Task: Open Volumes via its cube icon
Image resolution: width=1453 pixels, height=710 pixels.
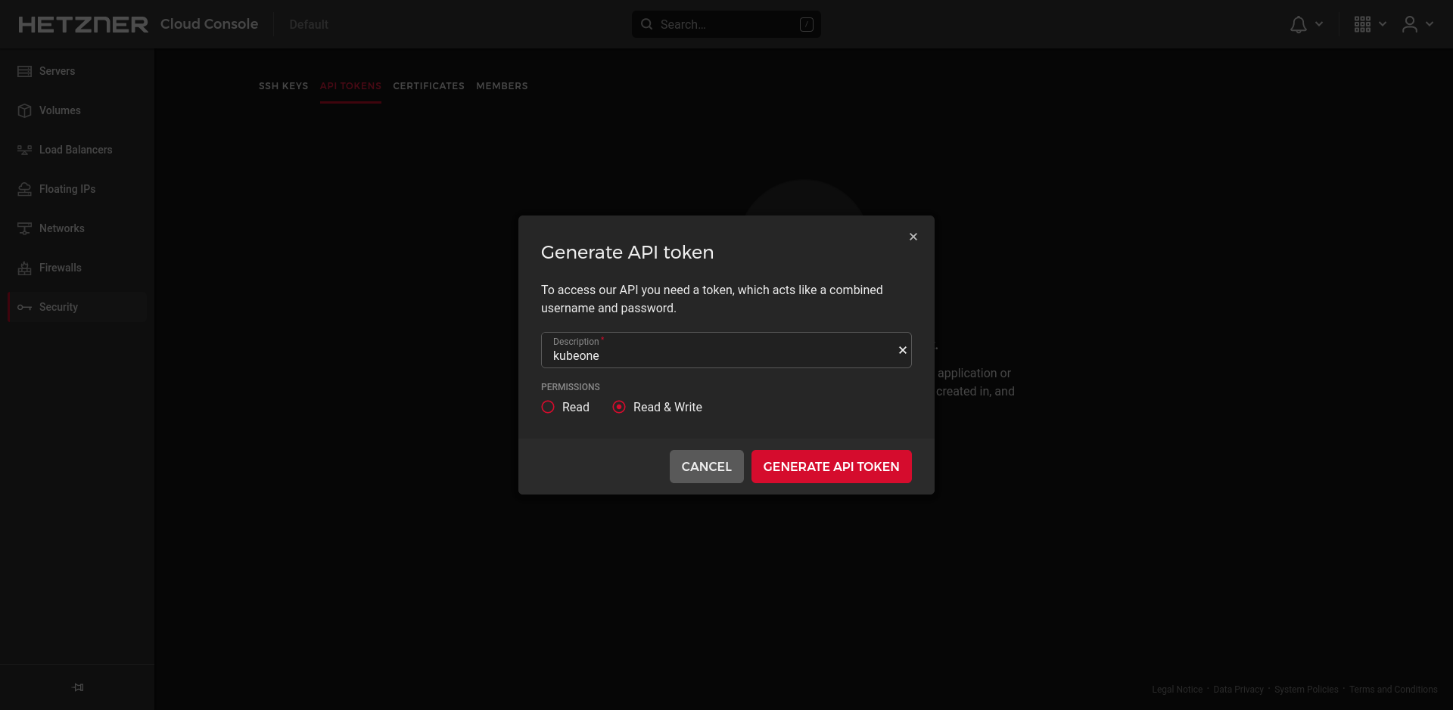Action: pyautogui.click(x=24, y=110)
